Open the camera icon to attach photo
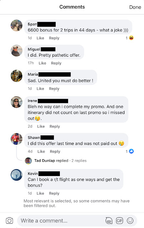Viewport: 144px width, 228px height. pyautogui.click(x=10, y=221)
